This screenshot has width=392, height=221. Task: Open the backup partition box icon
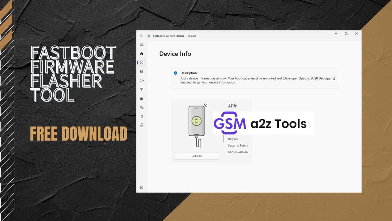coord(141,89)
